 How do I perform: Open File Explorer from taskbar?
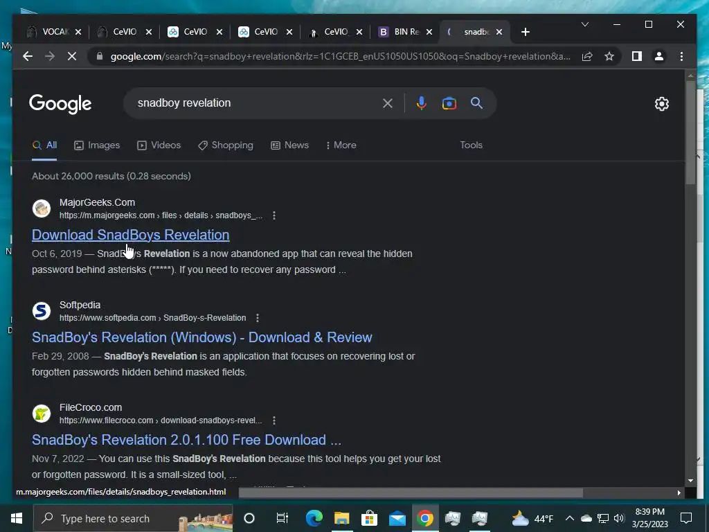(342, 518)
